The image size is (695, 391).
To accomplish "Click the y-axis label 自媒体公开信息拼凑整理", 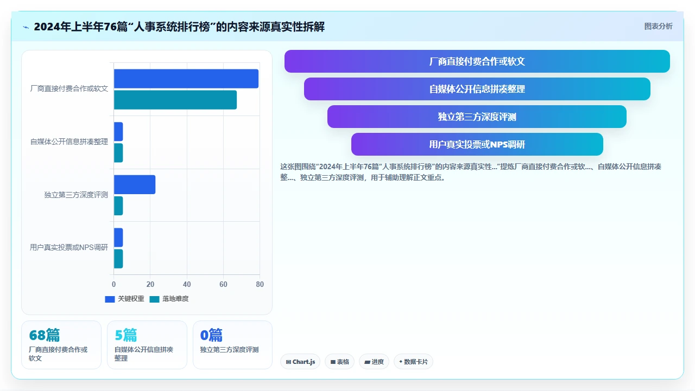I will (x=69, y=142).
